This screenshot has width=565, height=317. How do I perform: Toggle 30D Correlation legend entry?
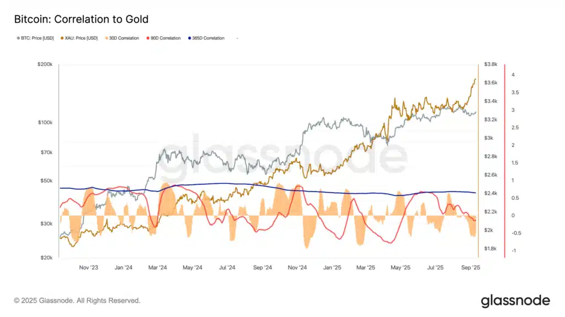coord(124,38)
